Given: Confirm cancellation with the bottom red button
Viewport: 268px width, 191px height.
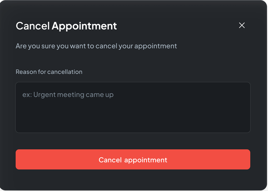Looking at the screenshot, I should 133,160.
